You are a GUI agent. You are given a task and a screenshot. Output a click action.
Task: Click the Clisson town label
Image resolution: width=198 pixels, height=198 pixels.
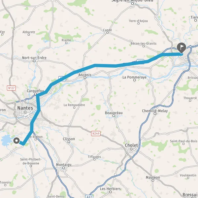(x=69, y=139)
